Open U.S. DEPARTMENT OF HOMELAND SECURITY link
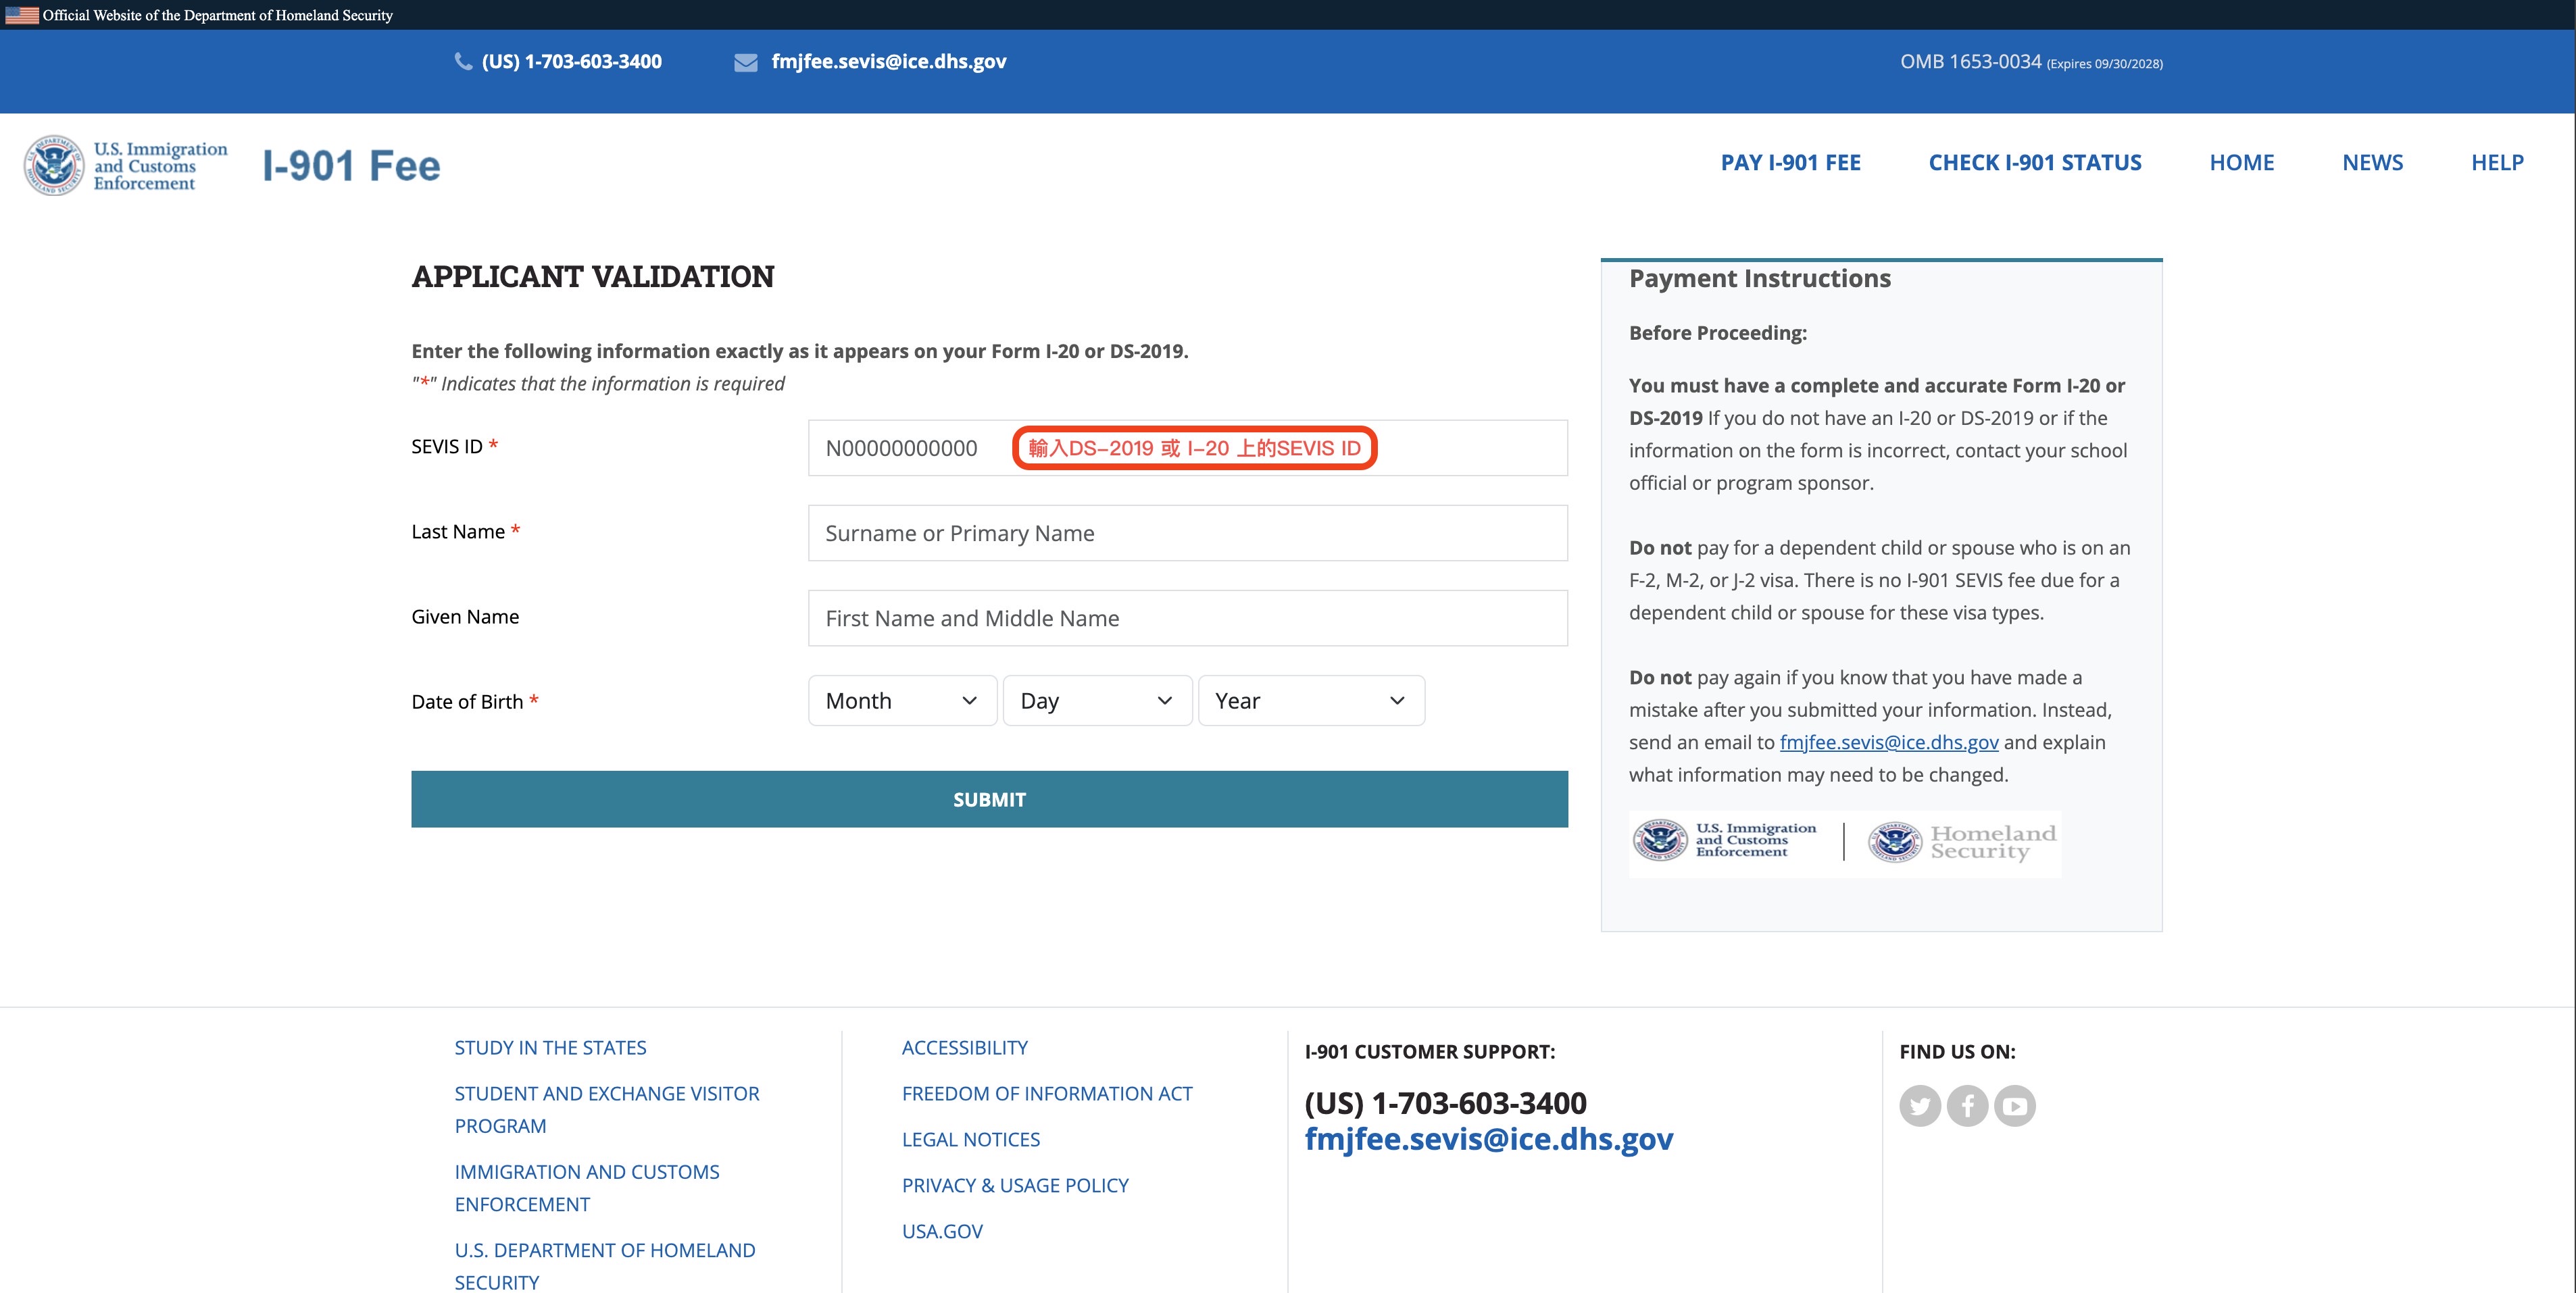The width and height of the screenshot is (2576, 1293). (605, 1266)
